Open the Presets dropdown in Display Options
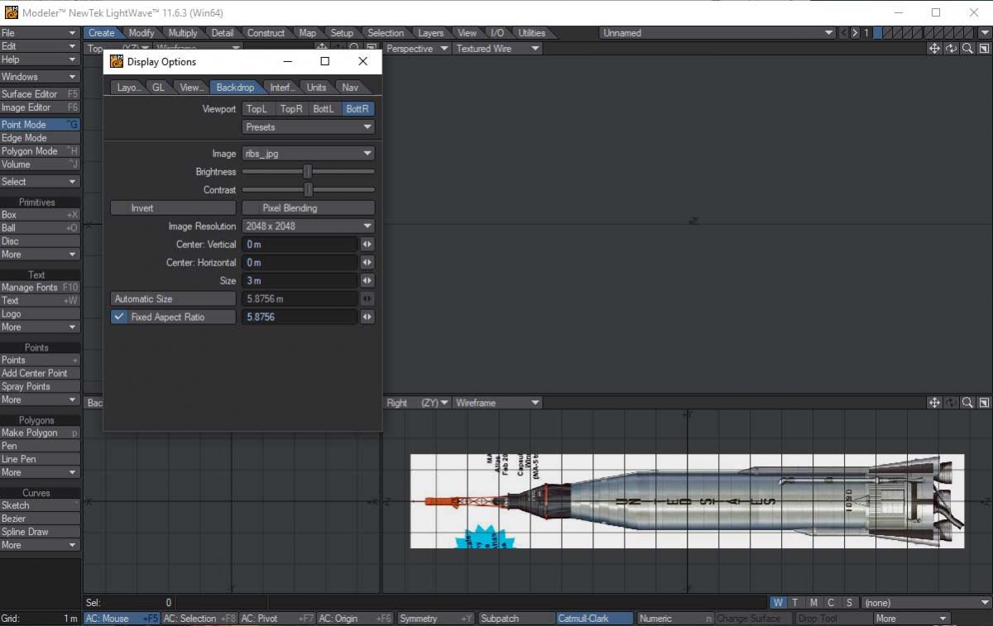The height and width of the screenshot is (626, 993). (308, 127)
